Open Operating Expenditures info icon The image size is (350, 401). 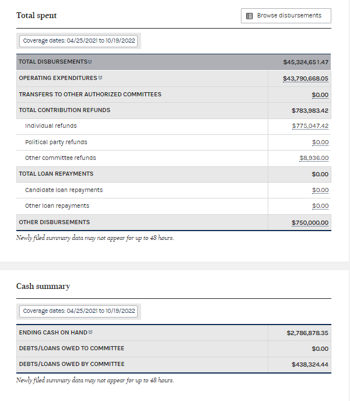pyautogui.click(x=100, y=78)
